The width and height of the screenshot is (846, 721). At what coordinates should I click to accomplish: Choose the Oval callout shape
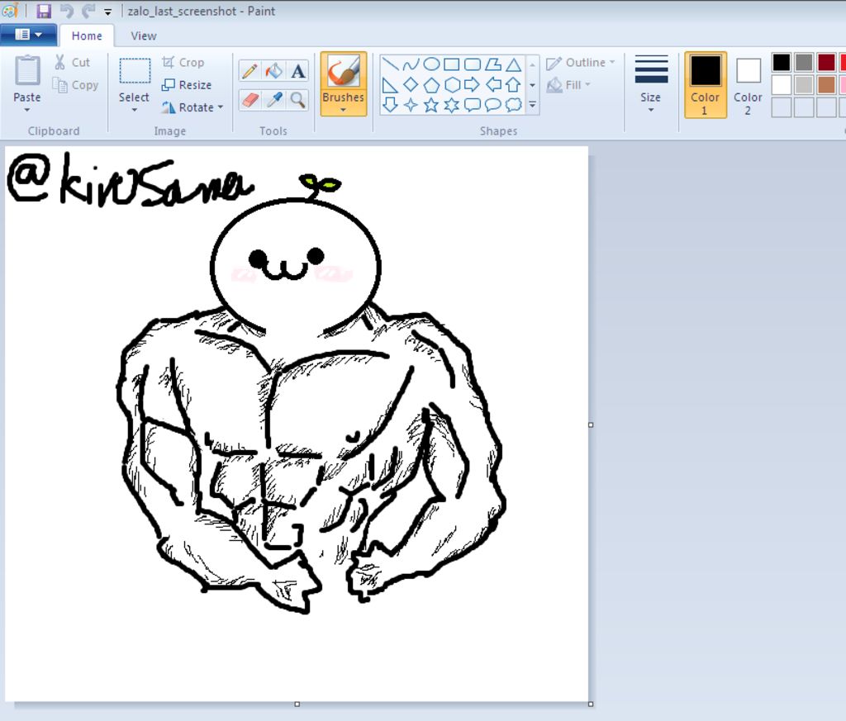tap(492, 105)
